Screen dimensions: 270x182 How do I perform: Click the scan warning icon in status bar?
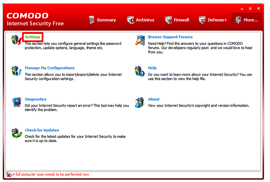click(x=9, y=175)
